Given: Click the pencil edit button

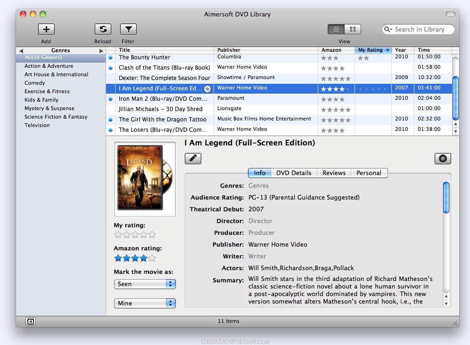Looking at the screenshot, I should tap(193, 158).
